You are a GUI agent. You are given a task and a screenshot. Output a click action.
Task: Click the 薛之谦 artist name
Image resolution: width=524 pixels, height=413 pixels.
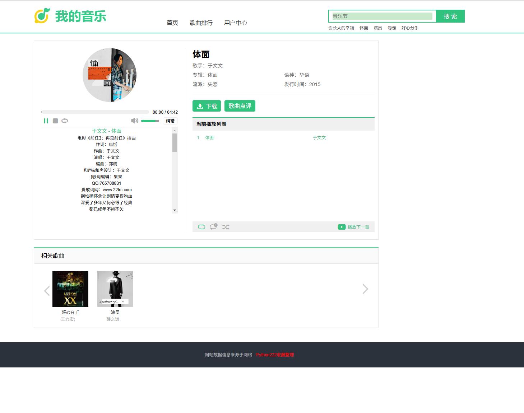click(x=113, y=319)
